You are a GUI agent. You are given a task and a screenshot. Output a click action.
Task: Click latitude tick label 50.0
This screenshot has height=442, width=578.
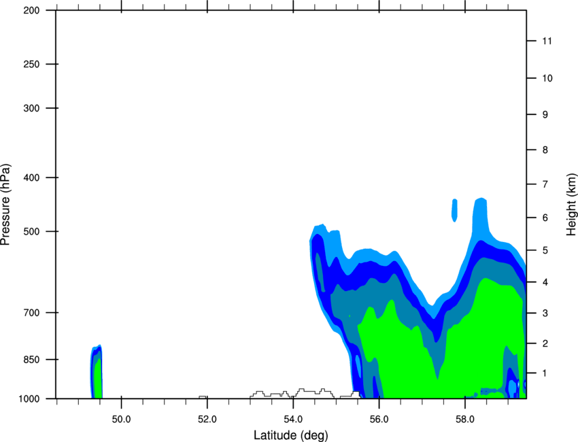pyautogui.click(x=121, y=419)
